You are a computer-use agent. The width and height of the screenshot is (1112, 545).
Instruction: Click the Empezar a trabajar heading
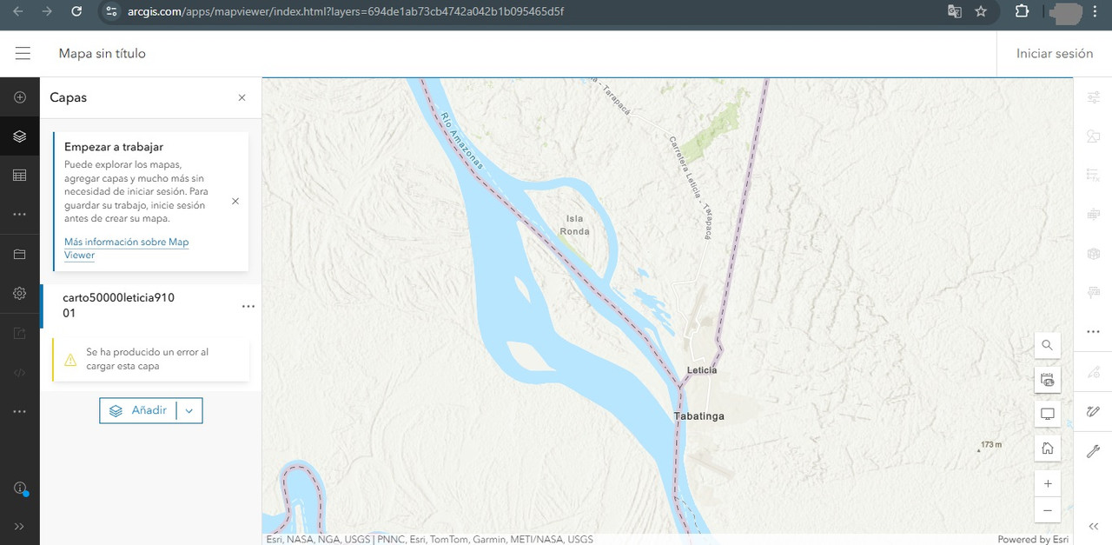pos(114,147)
